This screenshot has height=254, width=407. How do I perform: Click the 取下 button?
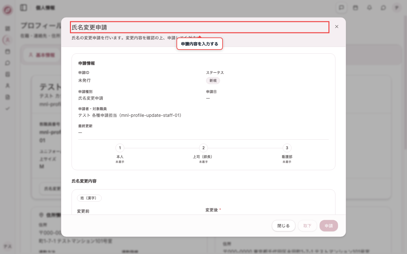[307, 226]
